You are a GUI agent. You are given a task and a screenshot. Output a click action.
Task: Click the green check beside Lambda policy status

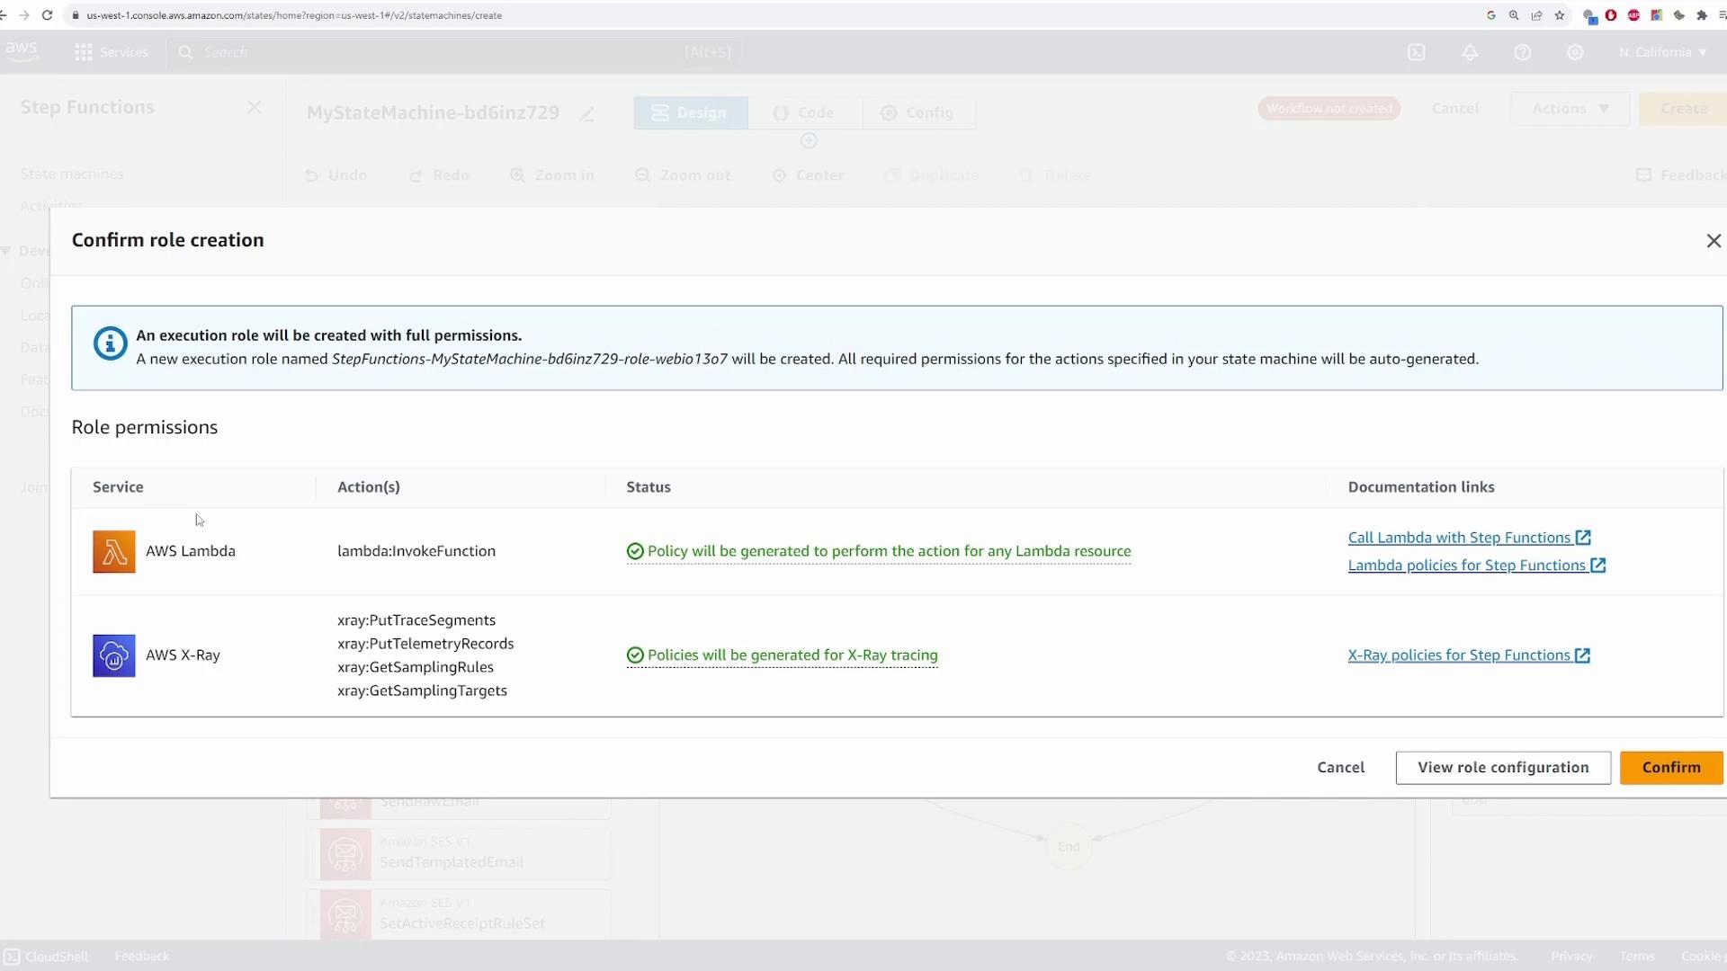pos(635,551)
